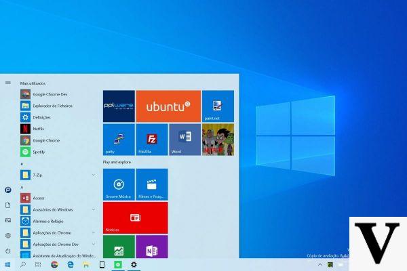Expand the 7-Zip folder
The width and height of the screenshot is (407, 271).
tap(58, 175)
